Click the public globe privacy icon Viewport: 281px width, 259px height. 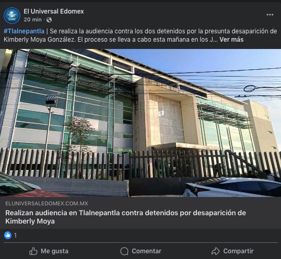49,20
